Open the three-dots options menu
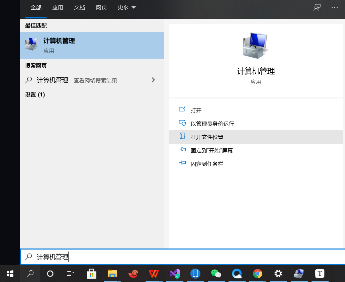The image size is (345, 282). (x=334, y=7)
